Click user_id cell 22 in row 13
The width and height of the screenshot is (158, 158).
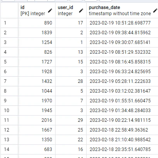click(71, 140)
